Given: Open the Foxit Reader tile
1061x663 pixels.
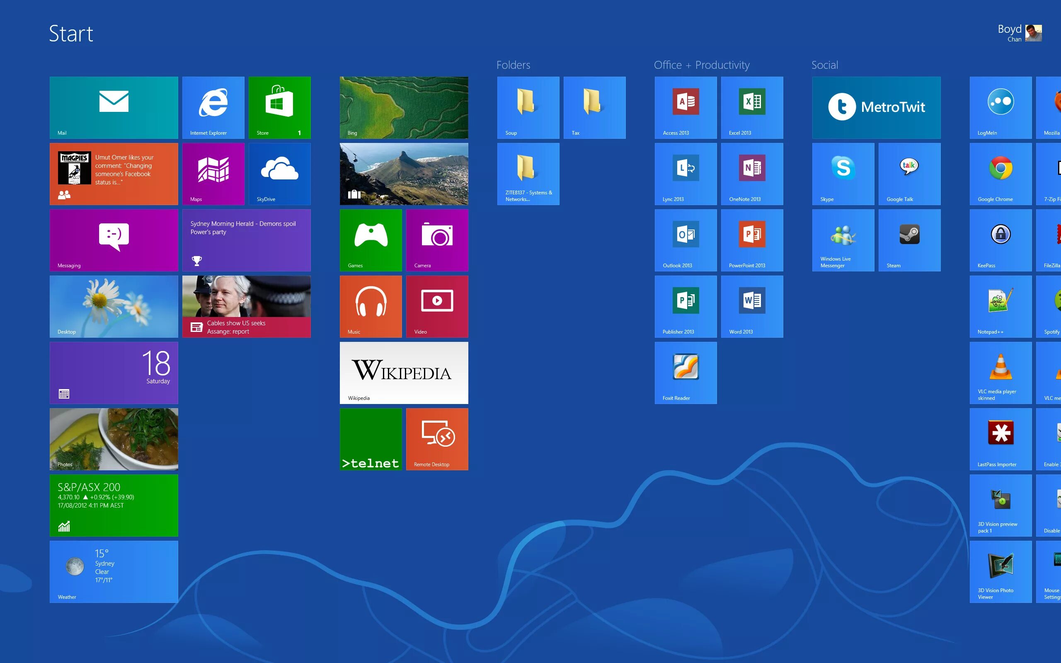Looking at the screenshot, I should (686, 373).
